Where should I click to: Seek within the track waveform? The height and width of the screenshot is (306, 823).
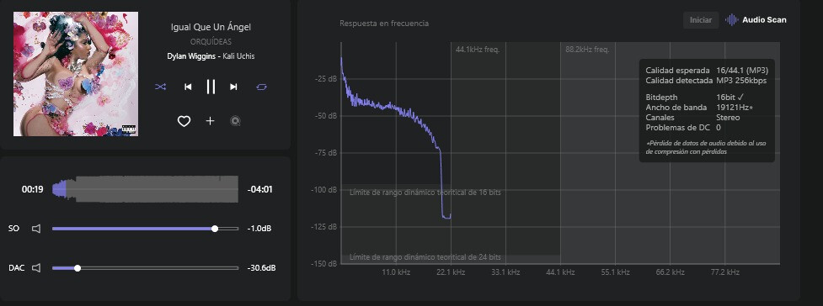point(146,189)
